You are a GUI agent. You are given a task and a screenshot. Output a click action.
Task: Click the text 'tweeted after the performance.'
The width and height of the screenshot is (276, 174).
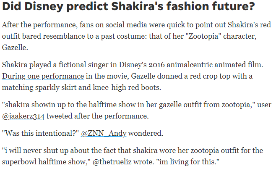[97, 116]
